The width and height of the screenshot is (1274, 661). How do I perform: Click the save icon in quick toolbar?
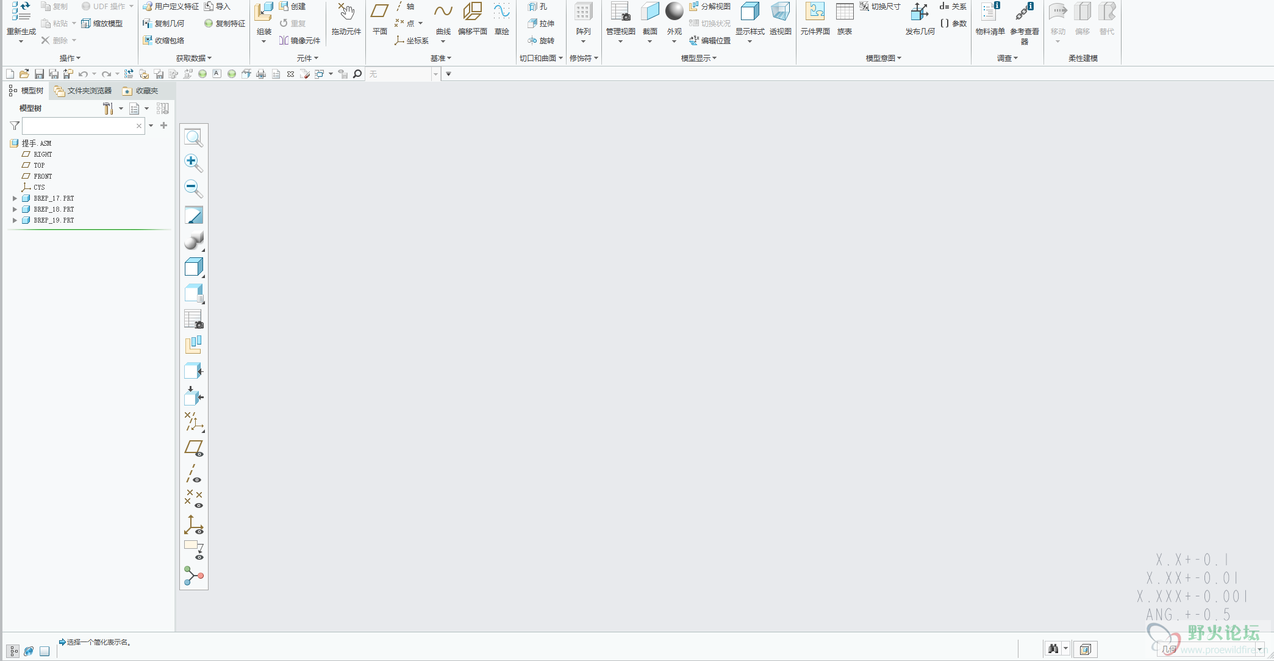click(39, 74)
